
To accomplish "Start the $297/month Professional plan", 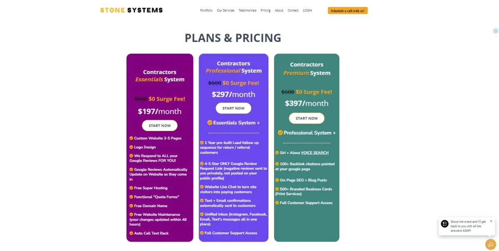I will click(x=233, y=108).
